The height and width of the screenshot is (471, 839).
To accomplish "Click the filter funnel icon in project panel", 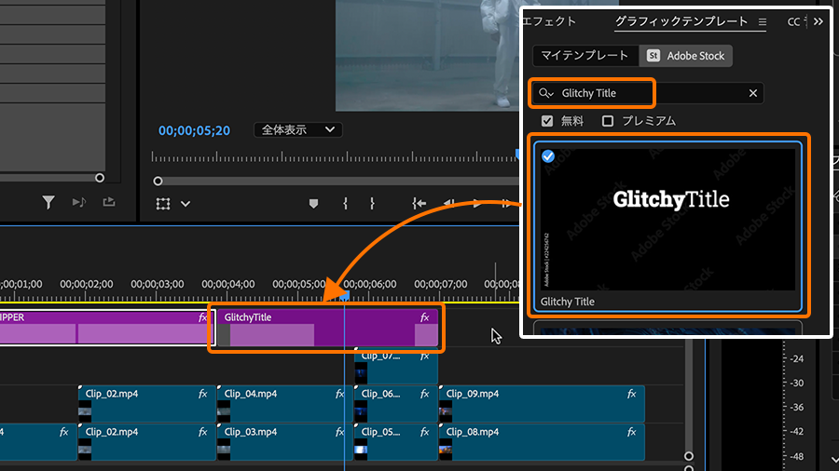I will tap(48, 202).
